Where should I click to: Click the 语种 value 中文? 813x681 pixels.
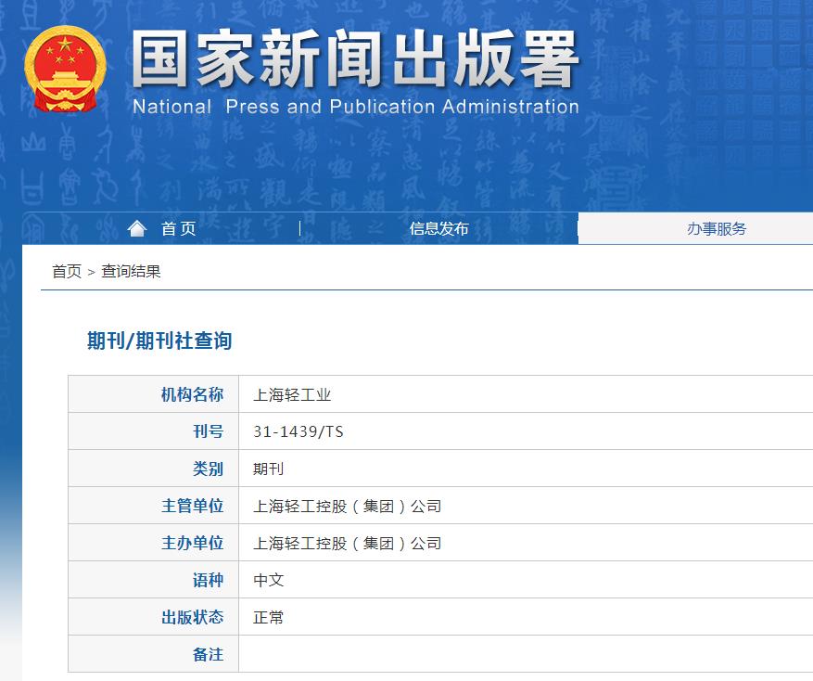pos(268,579)
